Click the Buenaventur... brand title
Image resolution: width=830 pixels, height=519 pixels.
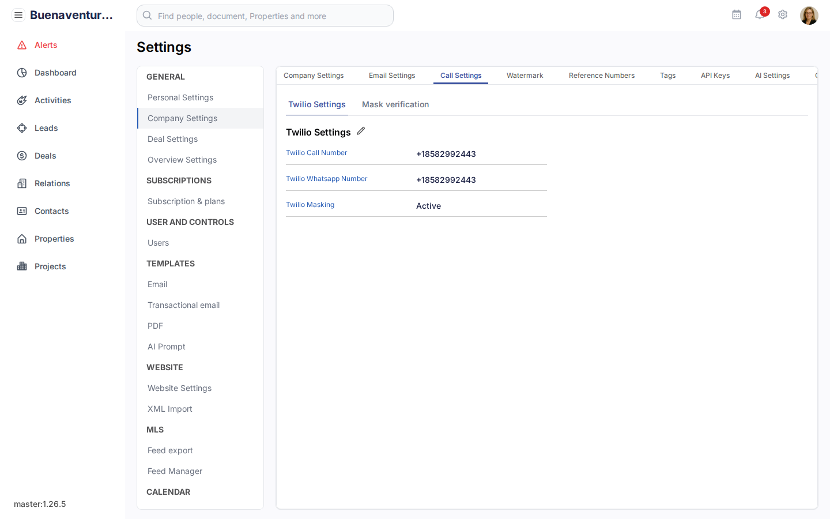tap(71, 15)
